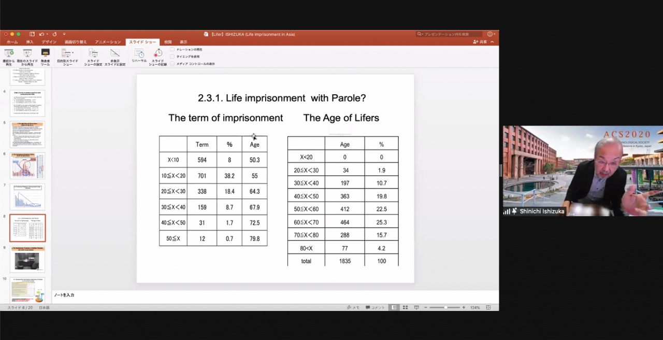Enable the ナレーションの再生 checkbox
663x340 pixels.
172,49
